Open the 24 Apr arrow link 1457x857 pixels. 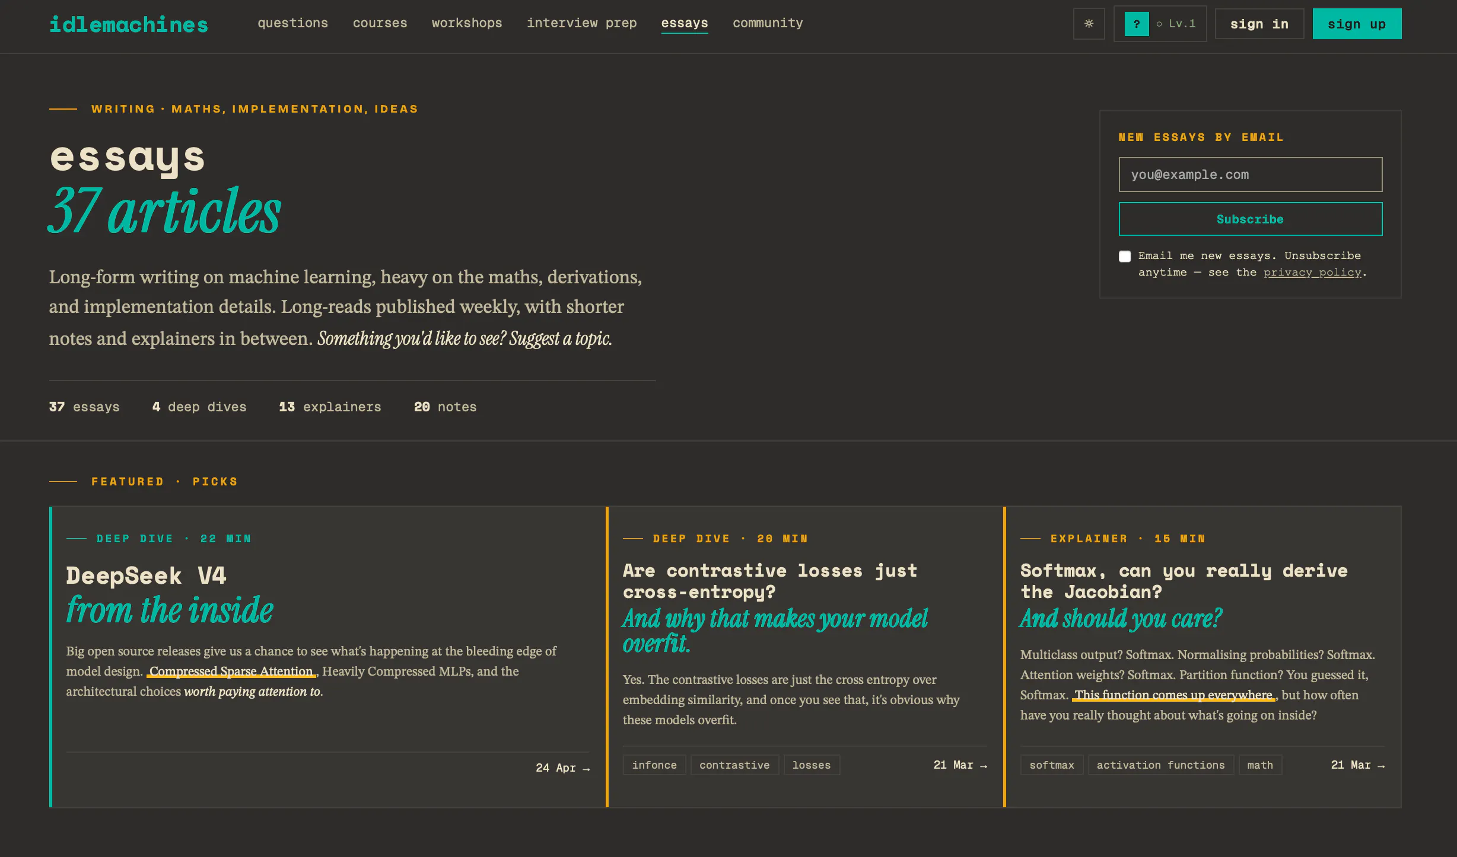click(x=563, y=768)
